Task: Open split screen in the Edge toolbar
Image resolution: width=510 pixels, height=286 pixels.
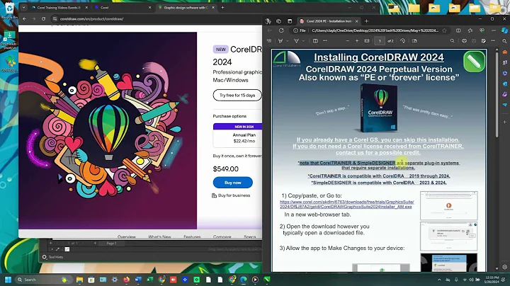Action: coord(458,30)
